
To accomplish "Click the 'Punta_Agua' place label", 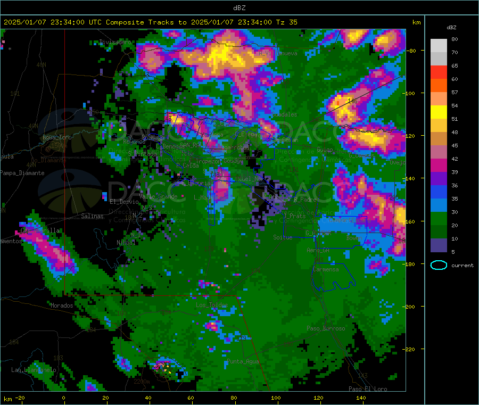I will pyautogui.click(x=243, y=362).
